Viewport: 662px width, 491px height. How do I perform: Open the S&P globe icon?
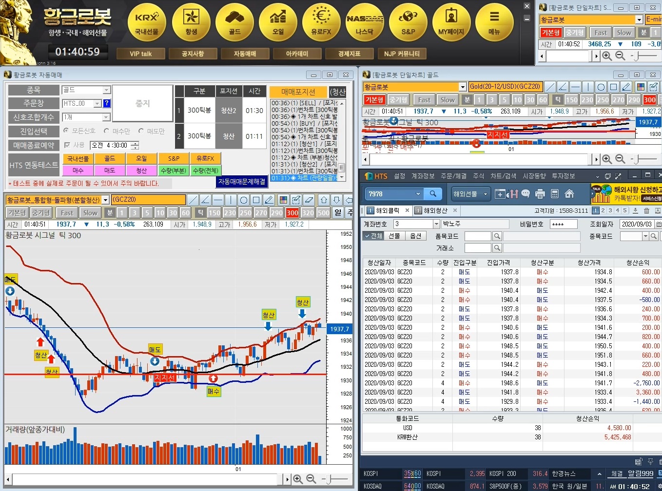pos(408,23)
